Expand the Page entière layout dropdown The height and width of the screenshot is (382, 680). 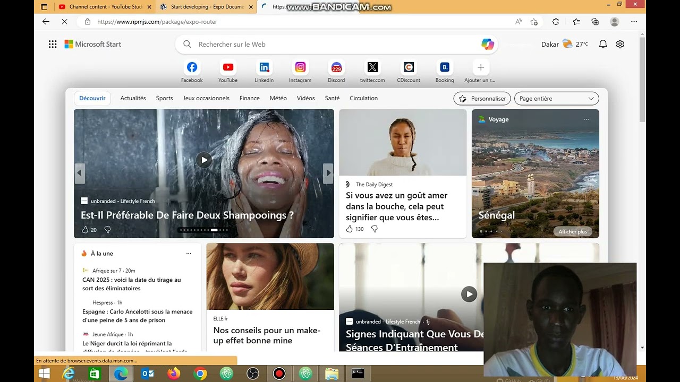(556, 99)
